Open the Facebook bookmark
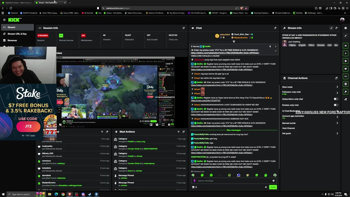This screenshot has height=197, width=350. [13, 13]
